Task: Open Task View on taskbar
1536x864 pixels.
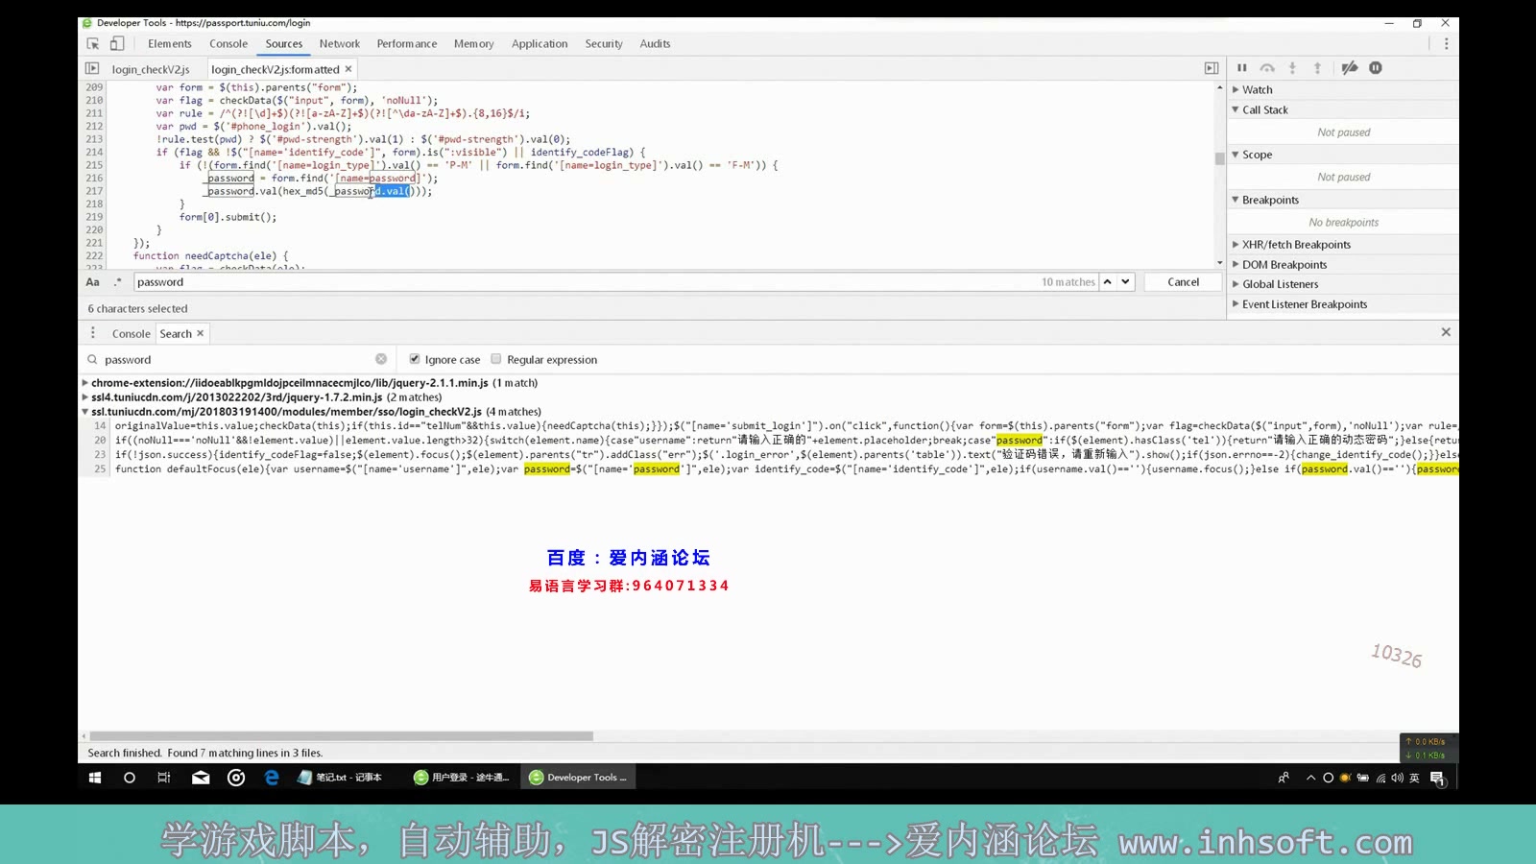Action: pyautogui.click(x=164, y=778)
